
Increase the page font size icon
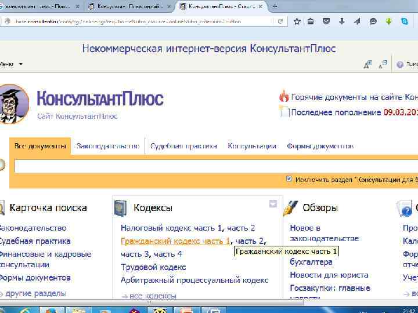tap(367, 64)
